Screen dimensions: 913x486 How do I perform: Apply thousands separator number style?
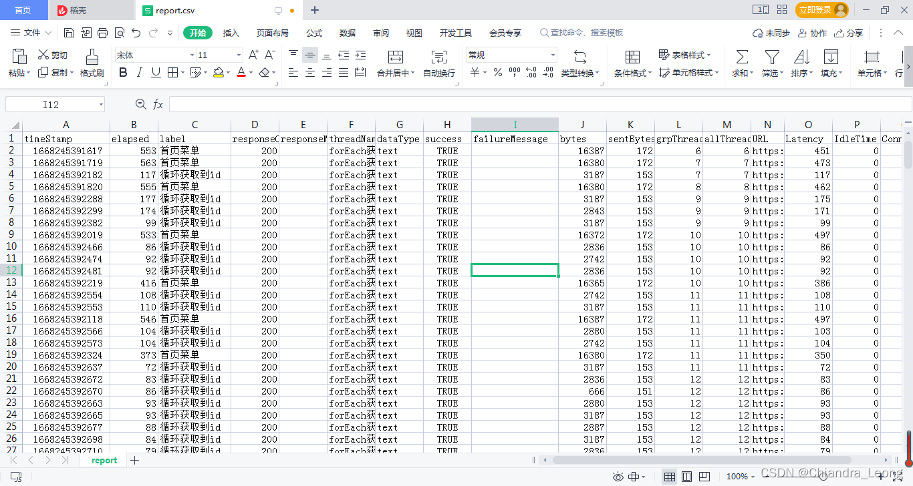point(515,72)
